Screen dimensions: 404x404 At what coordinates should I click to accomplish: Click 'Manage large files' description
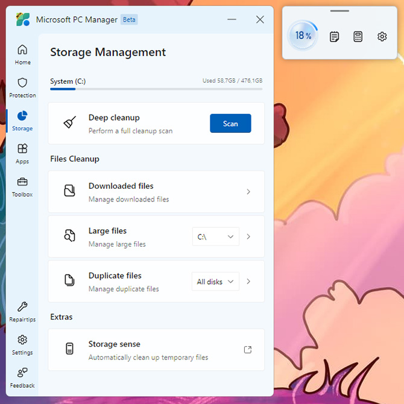point(117,244)
